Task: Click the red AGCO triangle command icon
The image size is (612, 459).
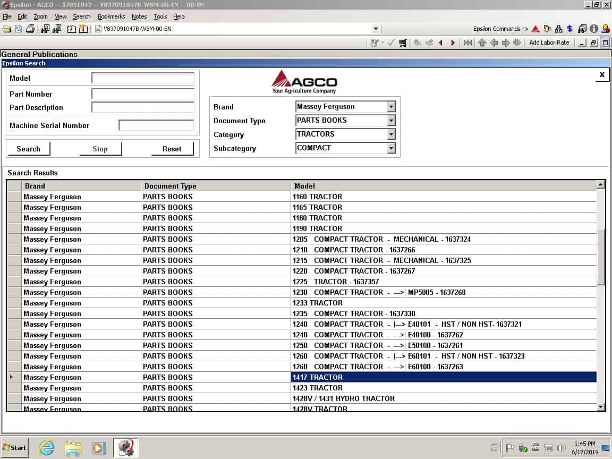Action: click(535, 29)
